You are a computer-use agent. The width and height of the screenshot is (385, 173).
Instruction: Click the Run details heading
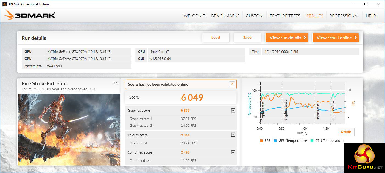point(34,38)
